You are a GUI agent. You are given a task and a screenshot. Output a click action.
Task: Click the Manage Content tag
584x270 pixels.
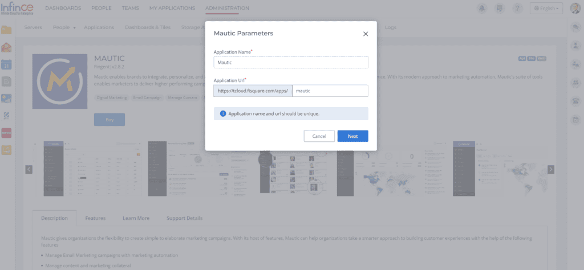(182, 98)
